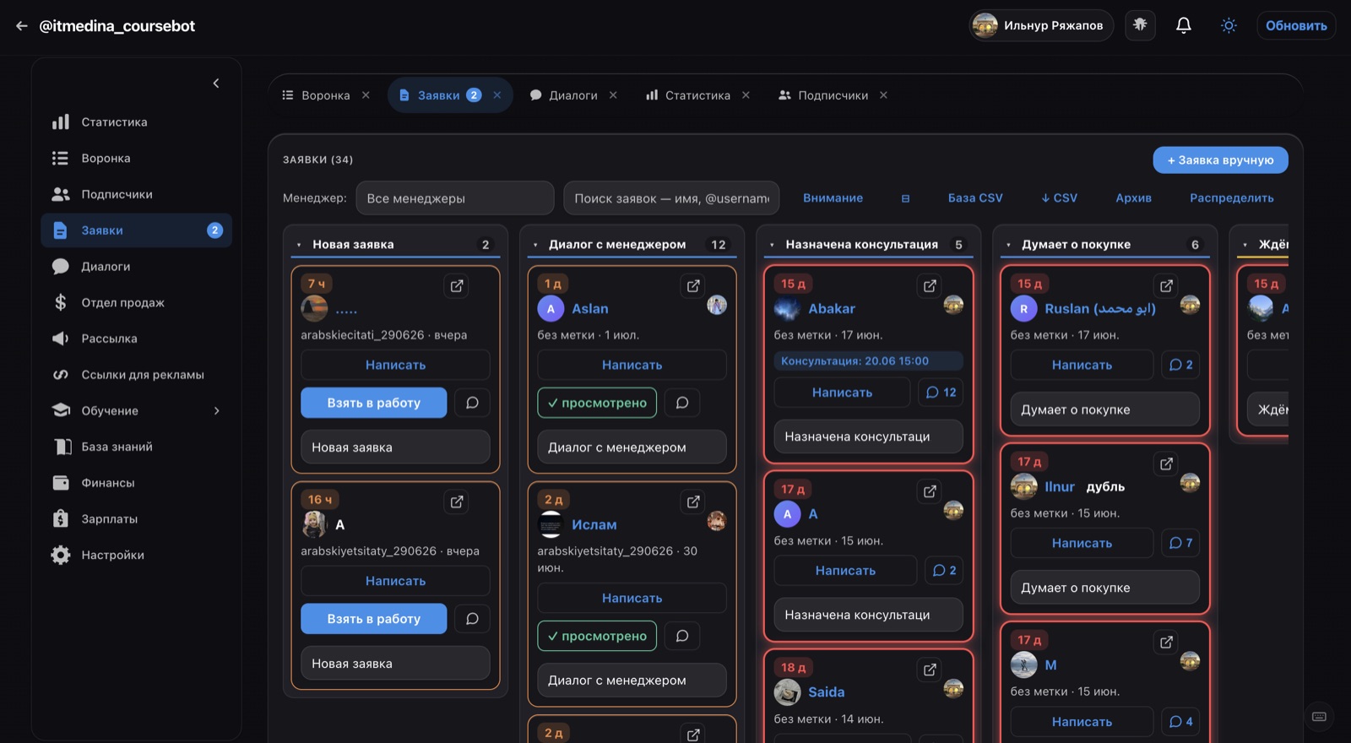Open the Архив link
Screen dimensions: 1351x743
tap(1133, 198)
